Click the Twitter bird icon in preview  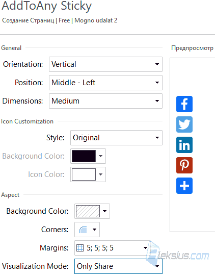pyautogui.click(x=184, y=124)
